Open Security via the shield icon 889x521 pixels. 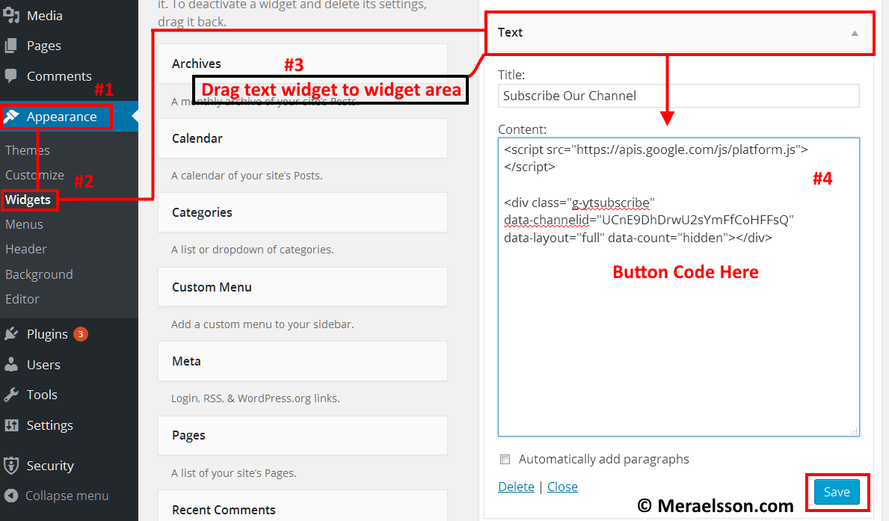coord(10,465)
